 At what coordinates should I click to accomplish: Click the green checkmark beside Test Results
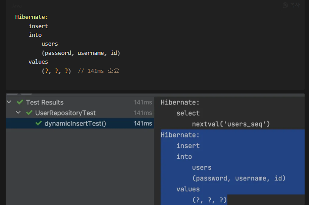click(20, 102)
